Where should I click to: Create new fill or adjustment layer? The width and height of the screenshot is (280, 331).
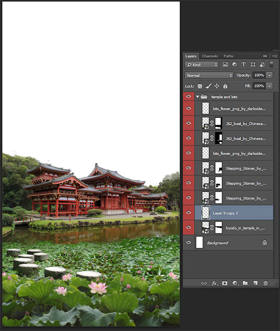pos(235,283)
